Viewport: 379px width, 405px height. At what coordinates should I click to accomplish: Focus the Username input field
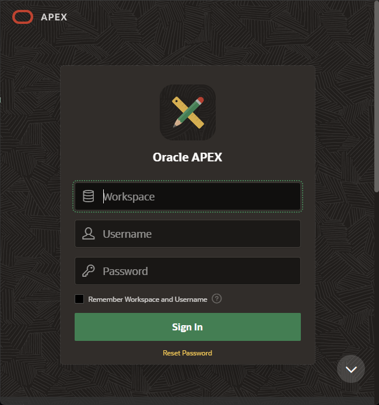(x=188, y=234)
